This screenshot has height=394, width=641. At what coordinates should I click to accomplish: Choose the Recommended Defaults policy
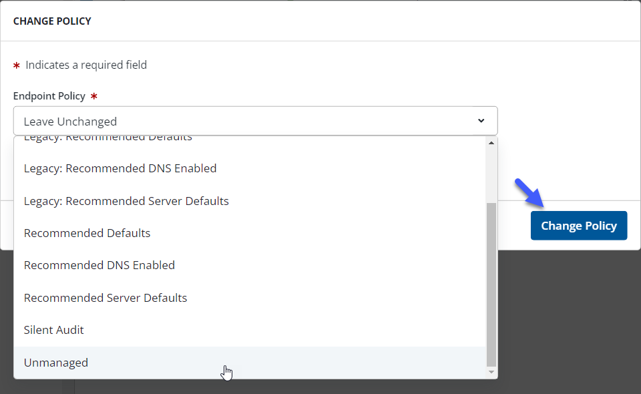point(249,233)
